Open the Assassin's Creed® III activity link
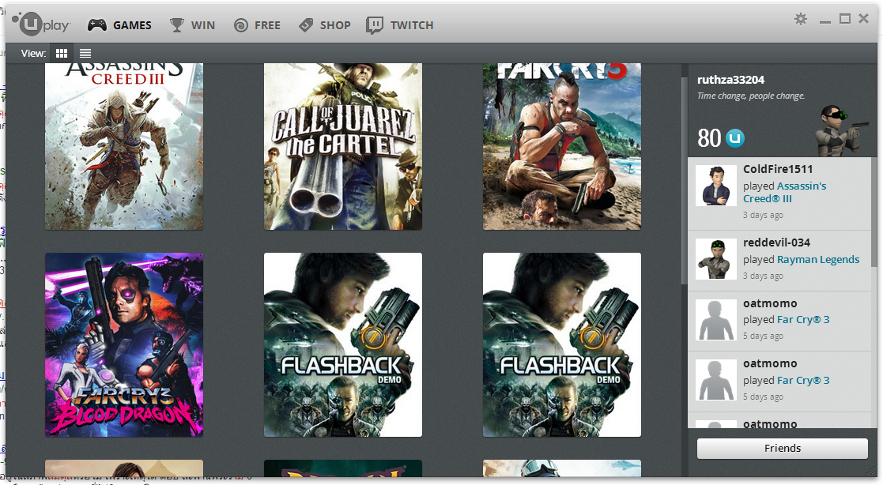This screenshot has width=883, height=485. point(784,193)
